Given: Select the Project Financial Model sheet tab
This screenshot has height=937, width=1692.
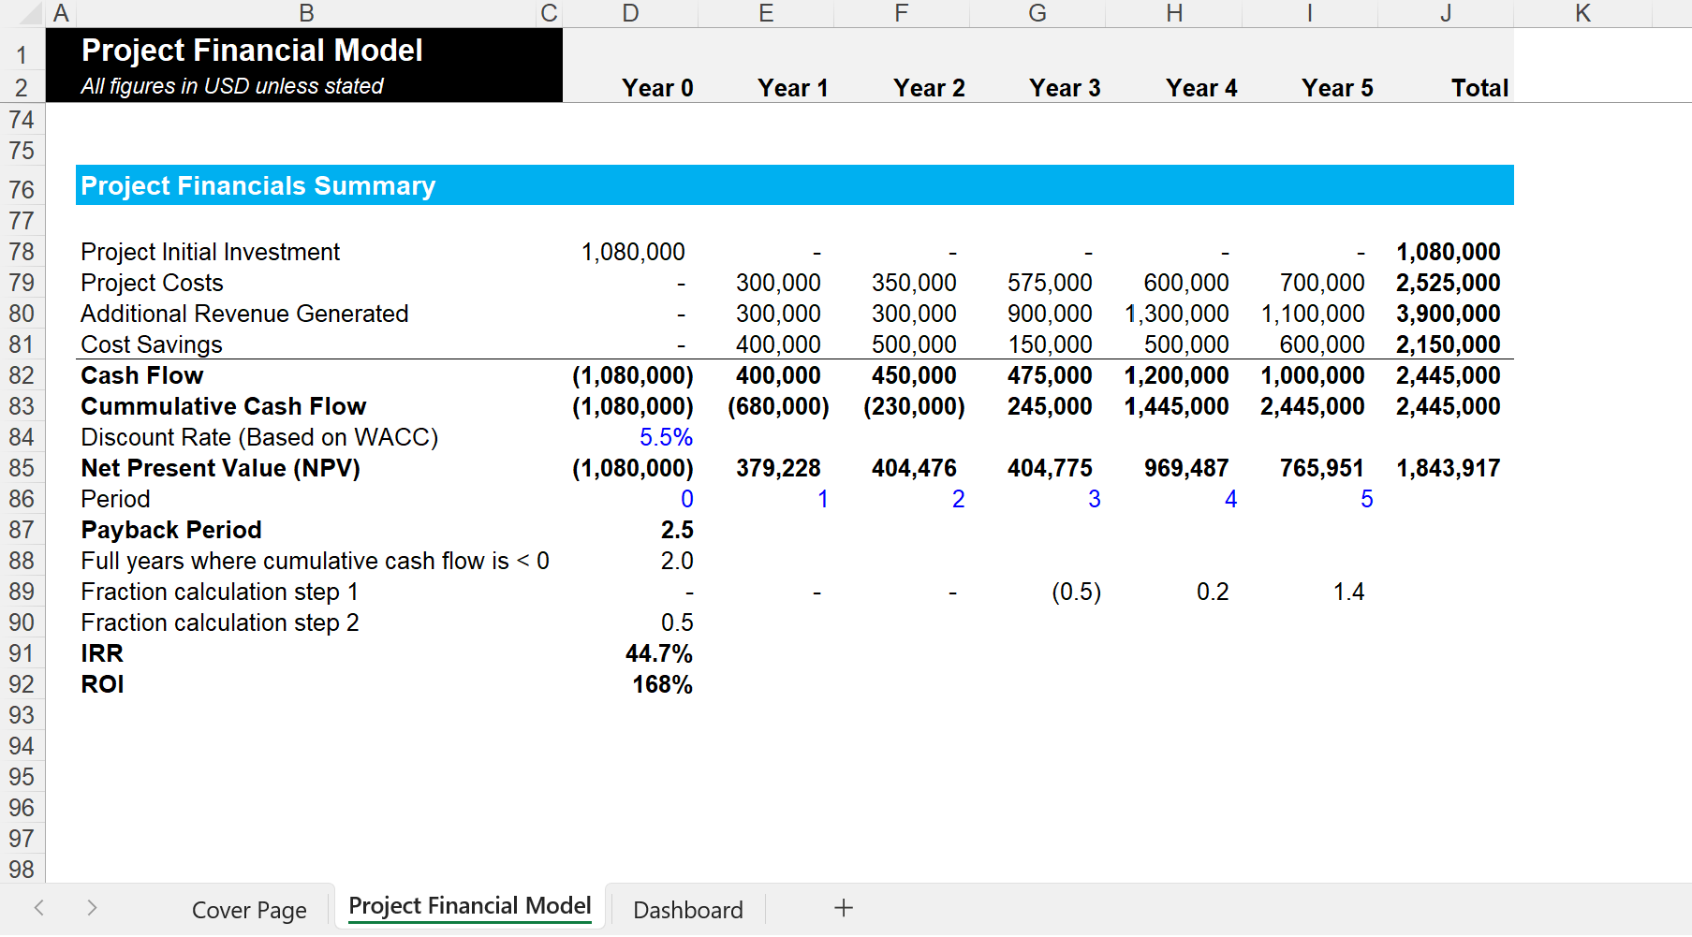Looking at the screenshot, I should point(470,906).
